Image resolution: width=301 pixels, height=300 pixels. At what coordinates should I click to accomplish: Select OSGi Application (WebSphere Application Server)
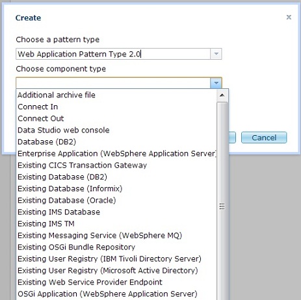click(x=116, y=294)
